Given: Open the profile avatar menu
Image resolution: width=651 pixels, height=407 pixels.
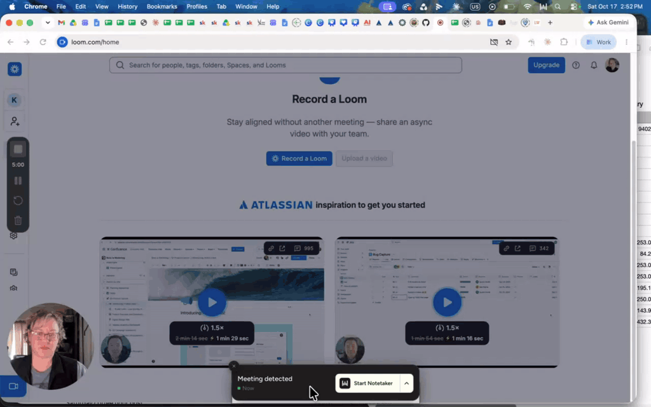Looking at the screenshot, I should pyautogui.click(x=612, y=66).
